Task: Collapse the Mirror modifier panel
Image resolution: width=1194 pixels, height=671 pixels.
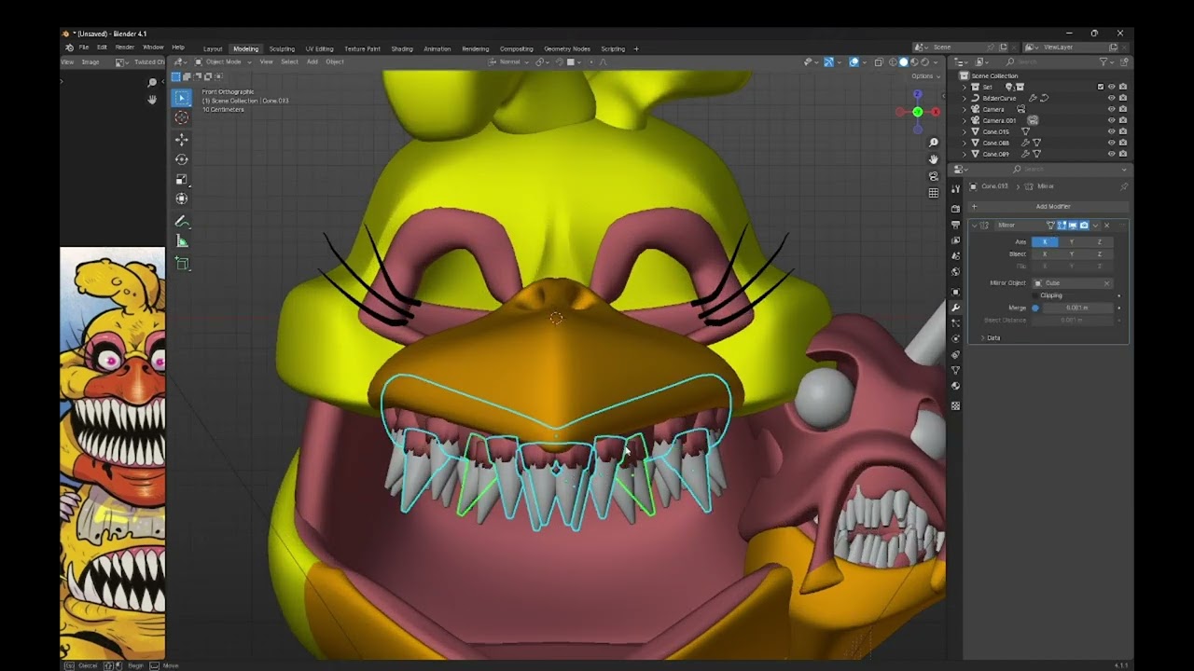Action: (975, 226)
